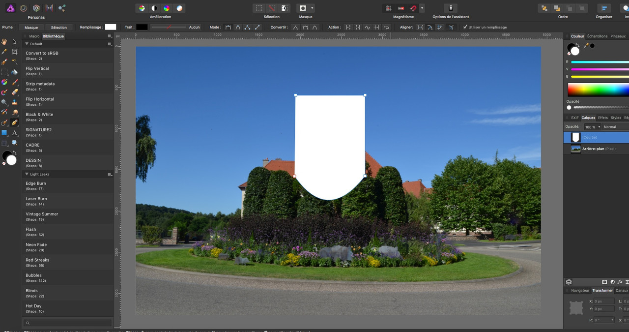Click the invert selection icon
The height and width of the screenshot is (332, 629).
[285, 8]
